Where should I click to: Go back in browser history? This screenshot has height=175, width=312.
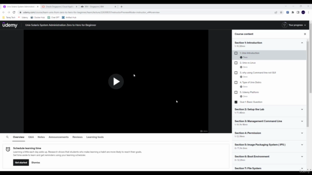point(3,12)
